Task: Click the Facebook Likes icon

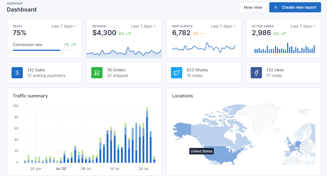Action: click(x=256, y=73)
